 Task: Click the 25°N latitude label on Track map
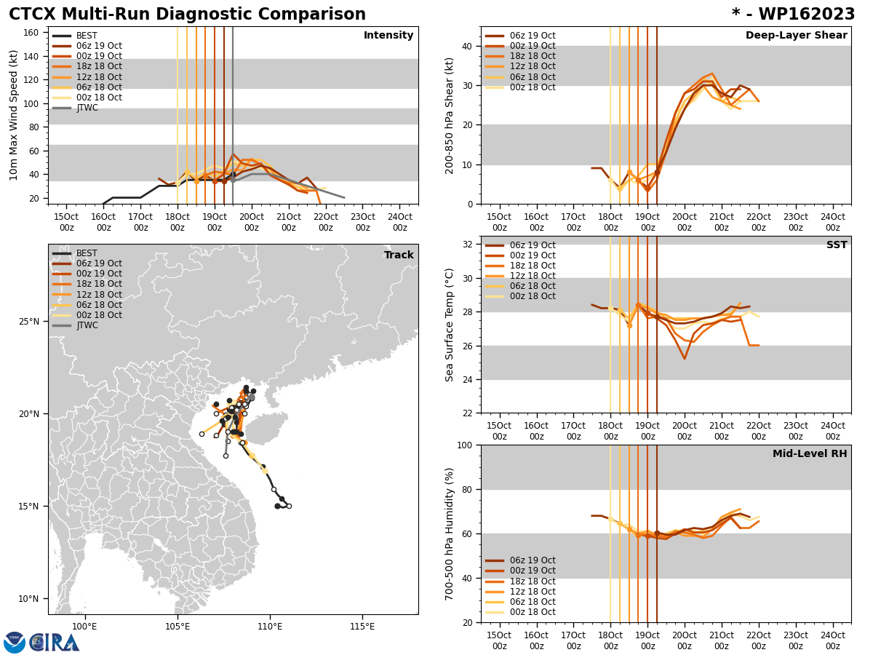pyautogui.click(x=31, y=322)
